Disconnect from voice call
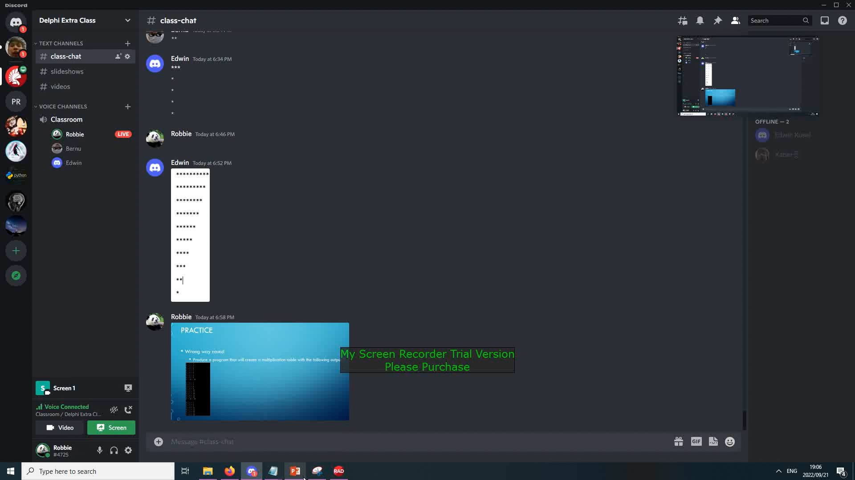This screenshot has width=855, height=480. 128,410
